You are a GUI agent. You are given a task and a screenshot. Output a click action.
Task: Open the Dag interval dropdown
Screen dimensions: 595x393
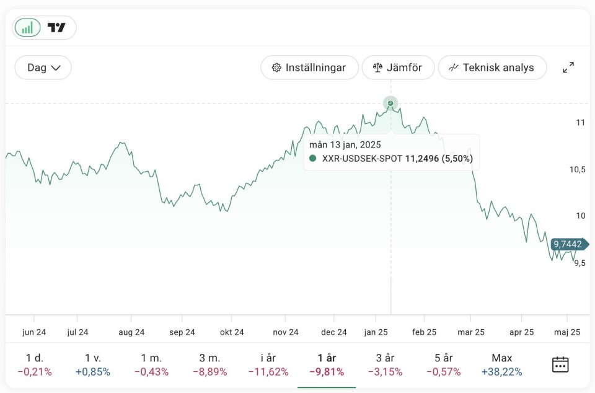pos(43,68)
